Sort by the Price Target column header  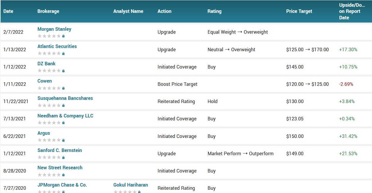[x=299, y=11]
